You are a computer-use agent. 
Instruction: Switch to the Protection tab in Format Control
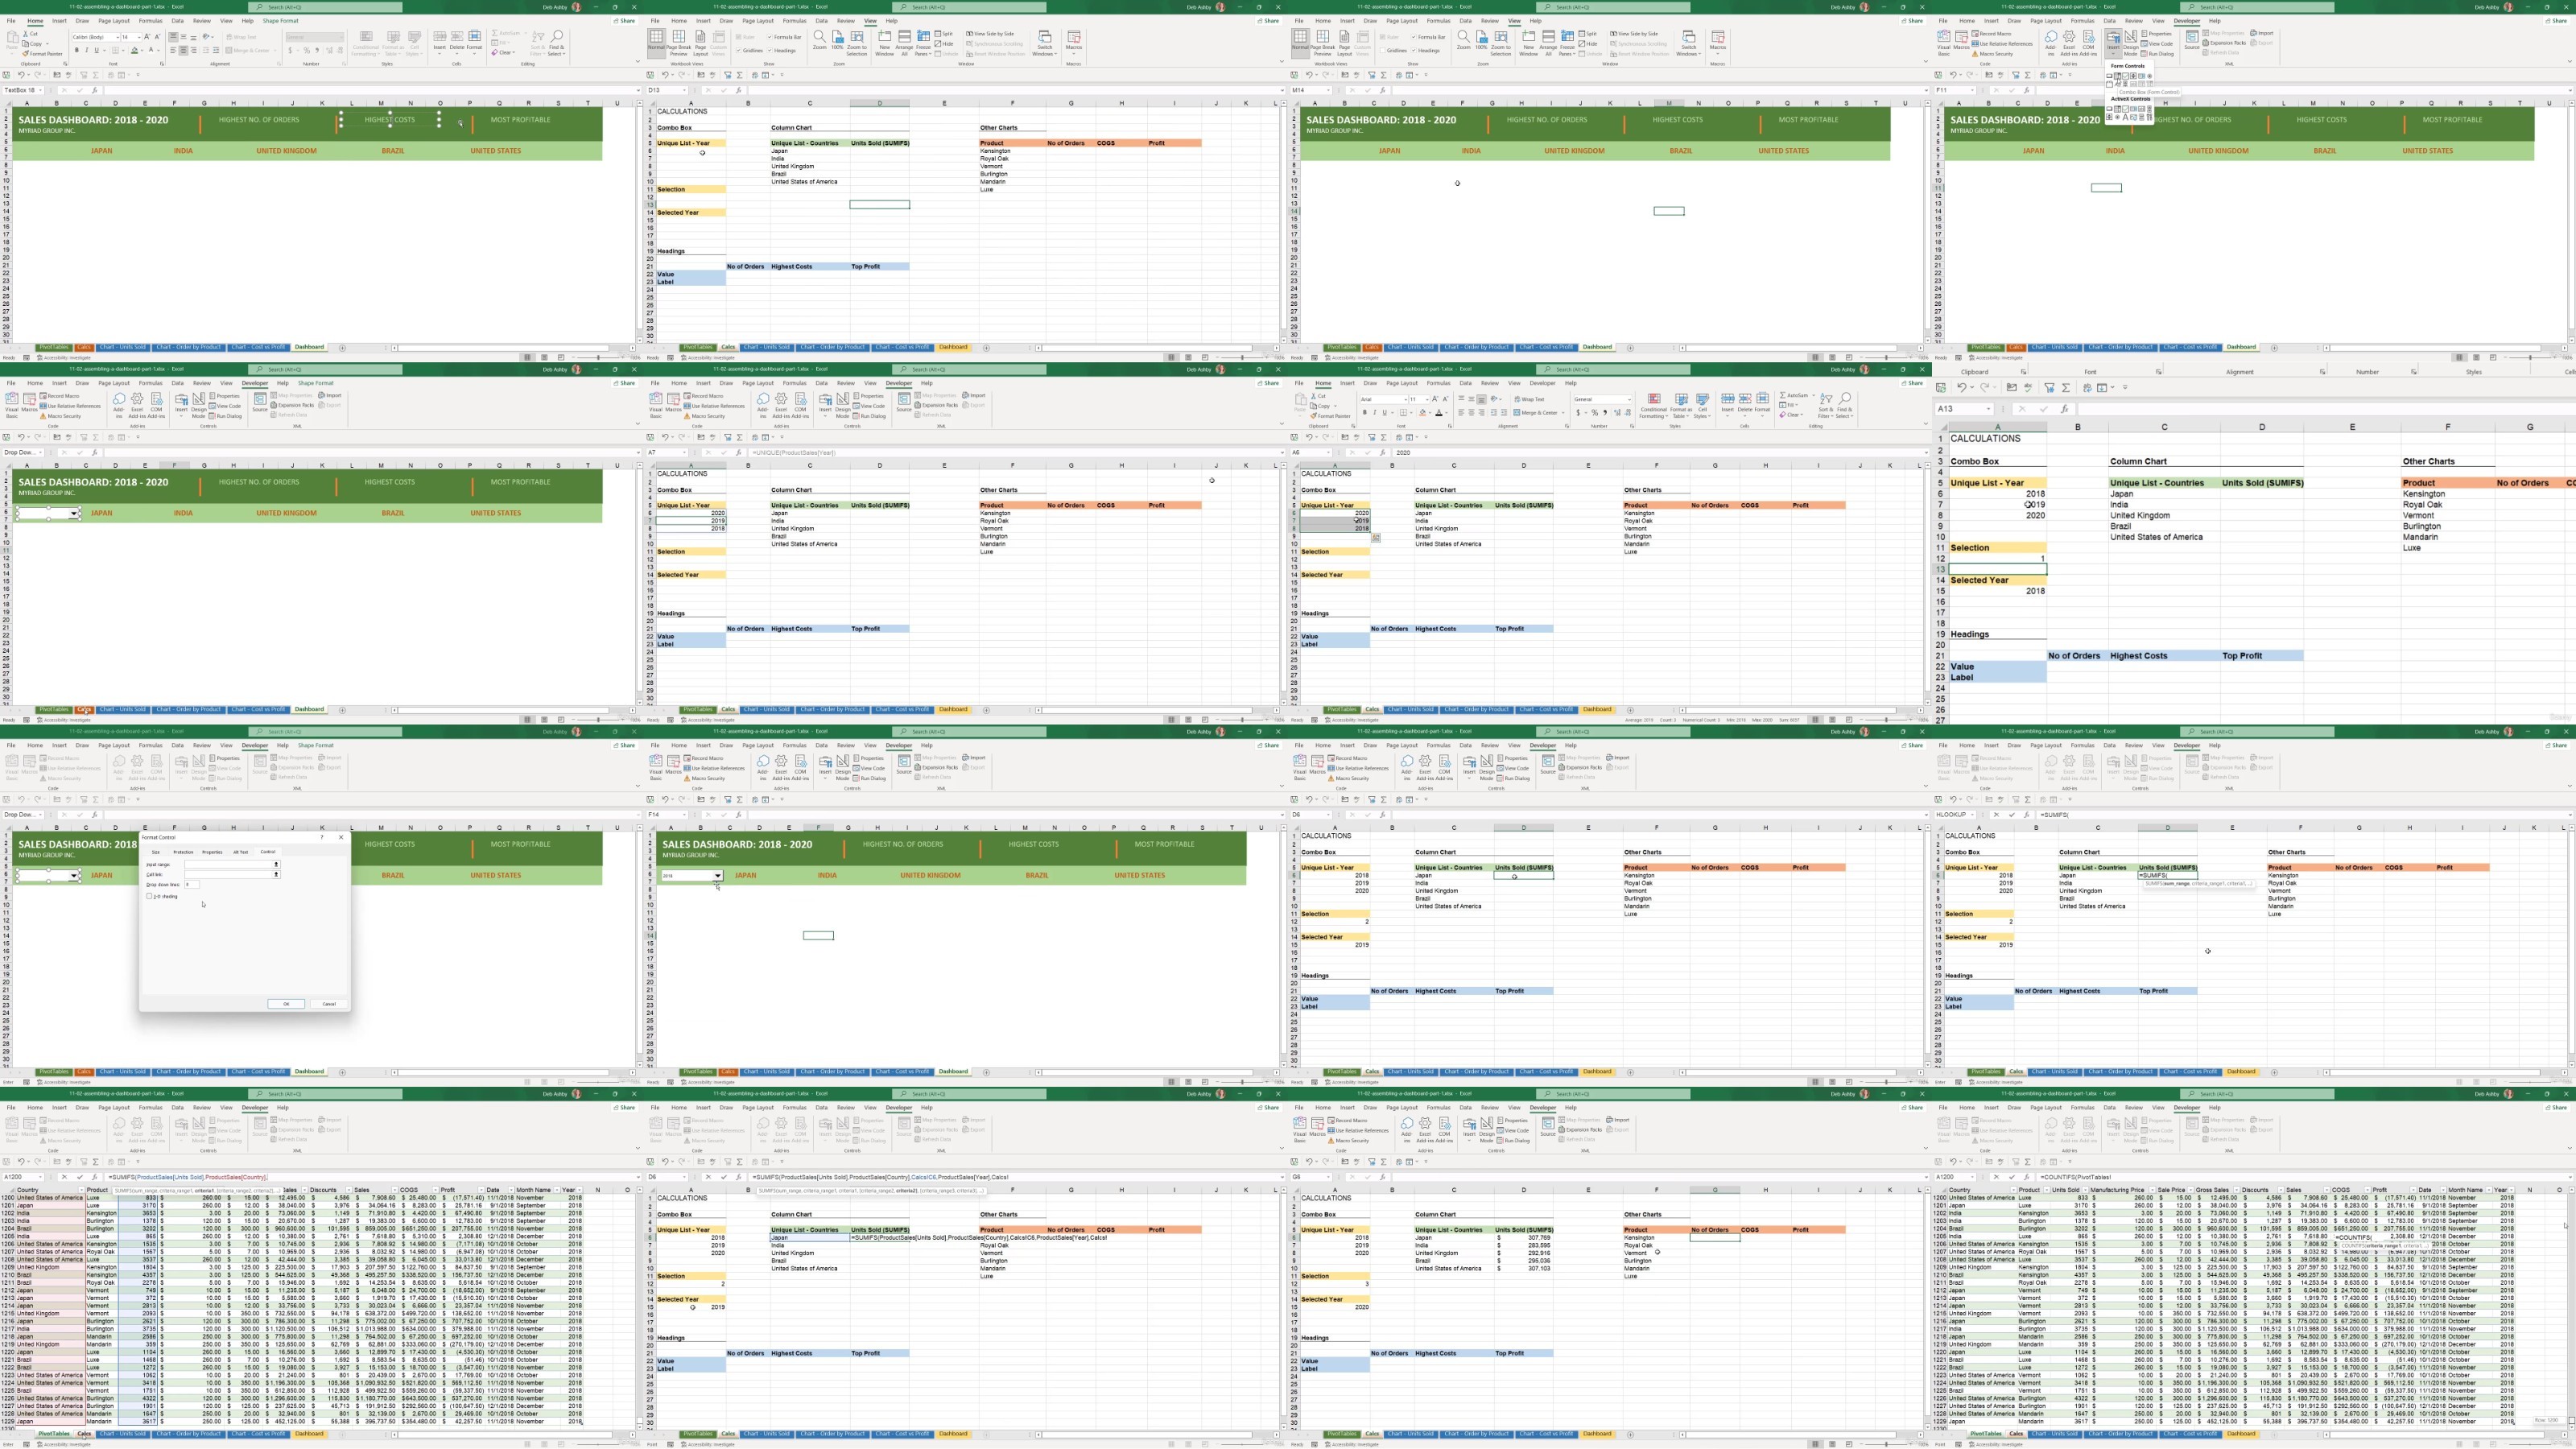click(x=184, y=853)
